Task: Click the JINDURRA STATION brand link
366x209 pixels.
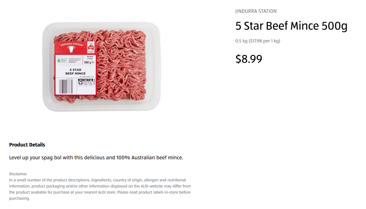Action: click(256, 11)
